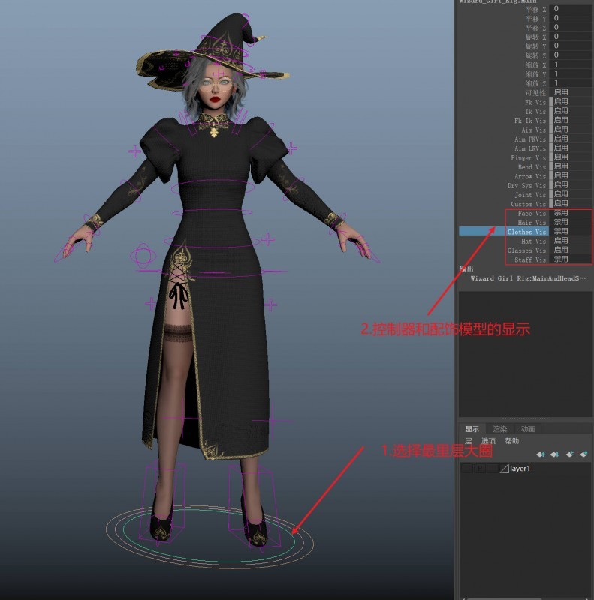Select the Fk Ik Vis channel label
This screenshot has height=600, width=594.
[x=530, y=121]
